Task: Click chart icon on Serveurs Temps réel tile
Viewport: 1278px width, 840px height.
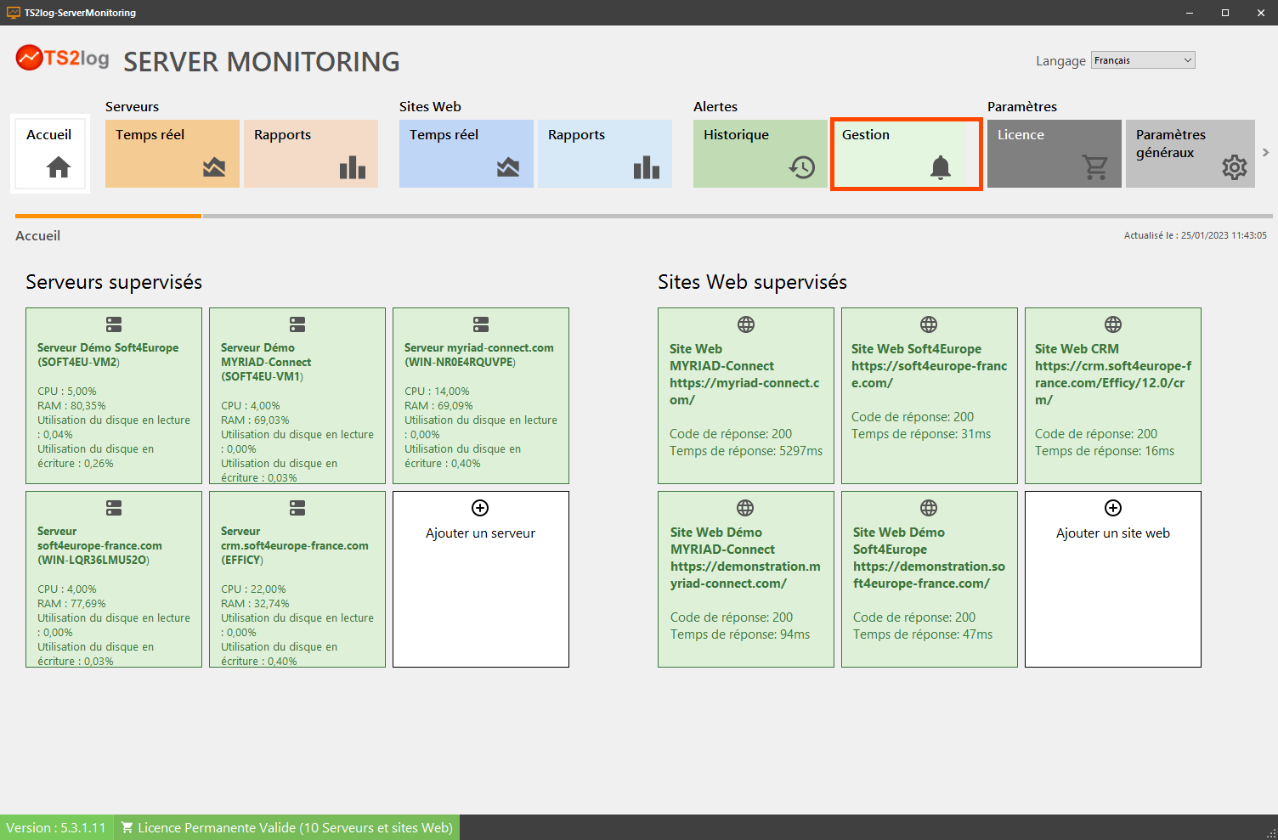Action: pyautogui.click(x=214, y=167)
